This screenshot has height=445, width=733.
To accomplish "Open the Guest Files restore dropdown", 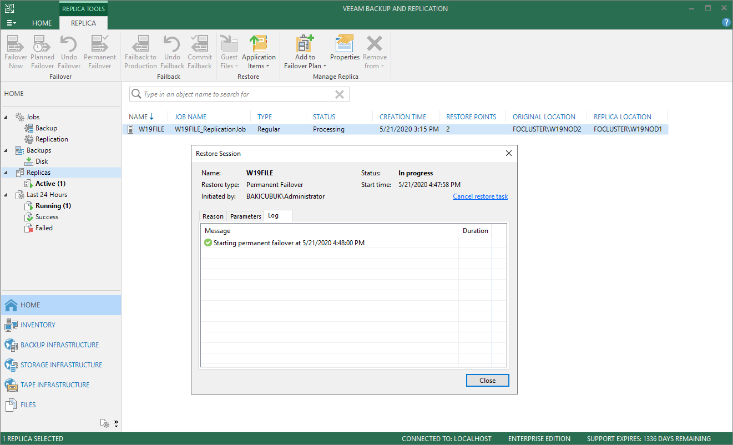I will pyautogui.click(x=229, y=52).
